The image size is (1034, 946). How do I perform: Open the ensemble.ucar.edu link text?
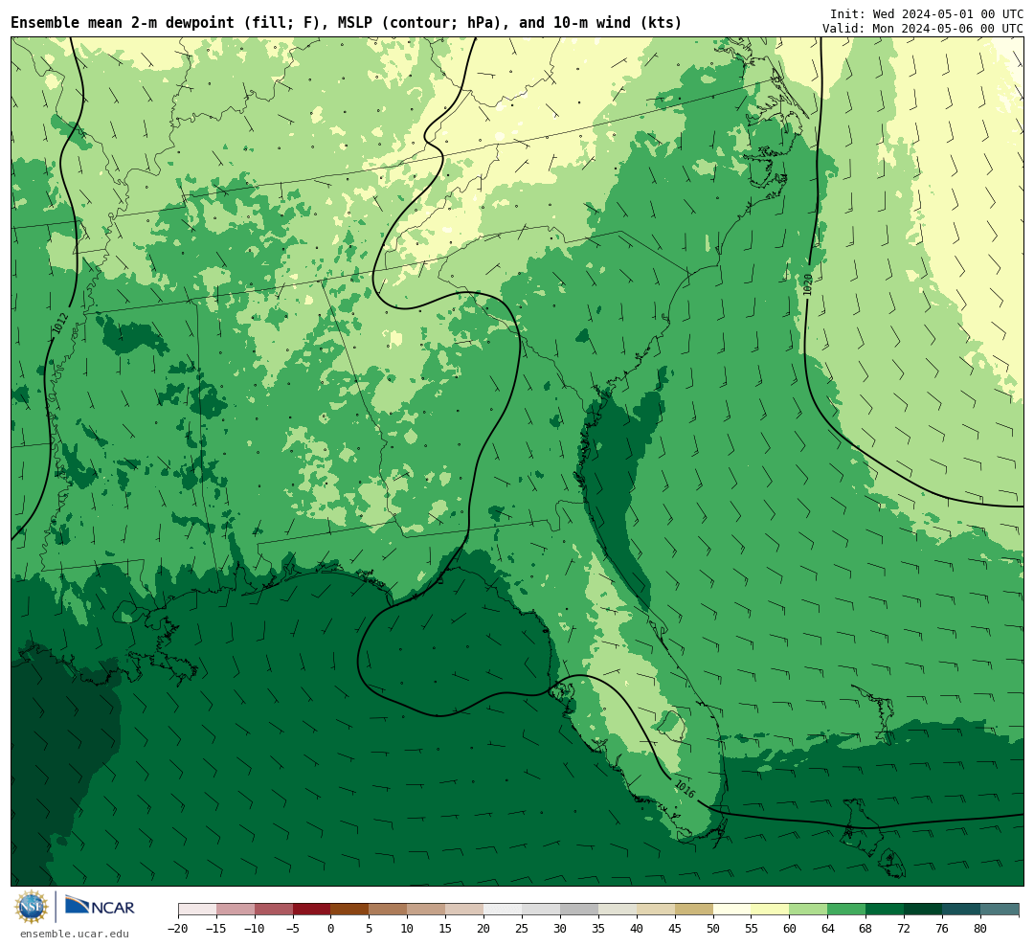coord(74,934)
